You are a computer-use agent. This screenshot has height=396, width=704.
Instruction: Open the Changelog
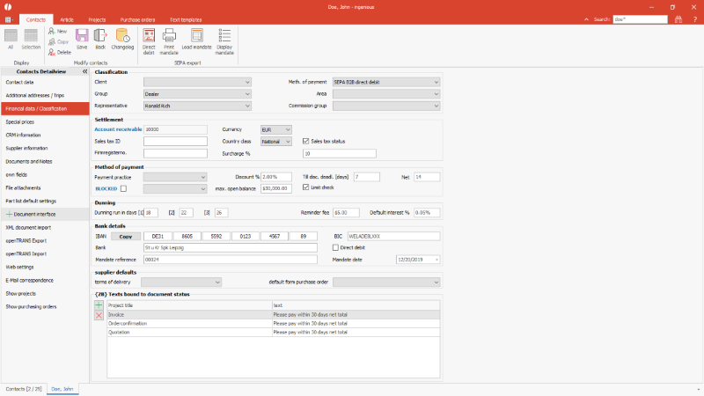tap(122, 40)
